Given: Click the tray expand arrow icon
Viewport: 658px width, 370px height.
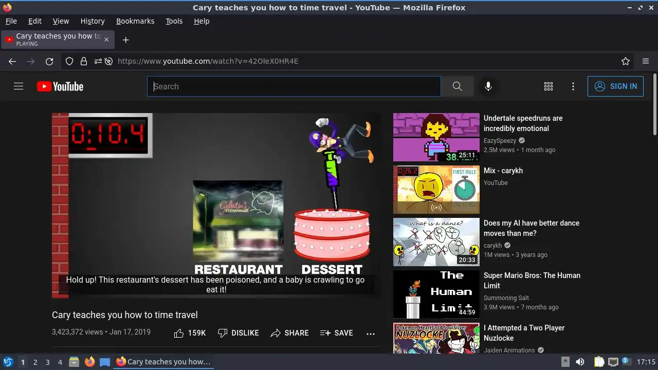Looking at the screenshot, I should coord(565,361).
